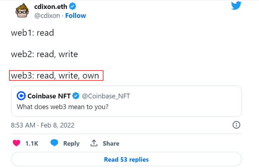Open the tweet info circle icon
The image size is (259, 168).
click(236, 125)
